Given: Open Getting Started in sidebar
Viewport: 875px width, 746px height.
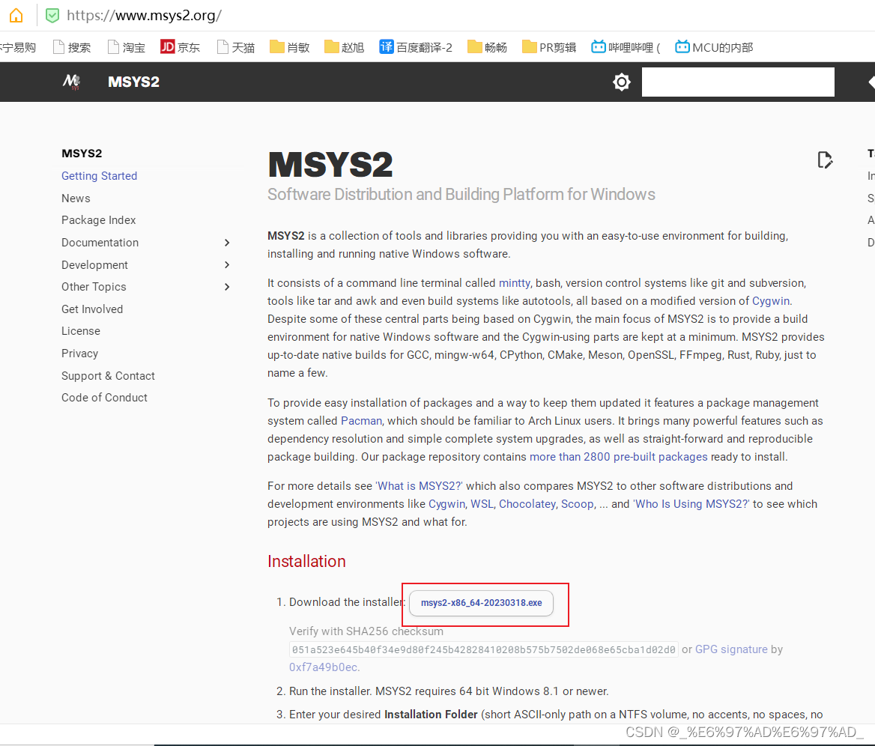Looking at the screenshot, I should (100, 176).
